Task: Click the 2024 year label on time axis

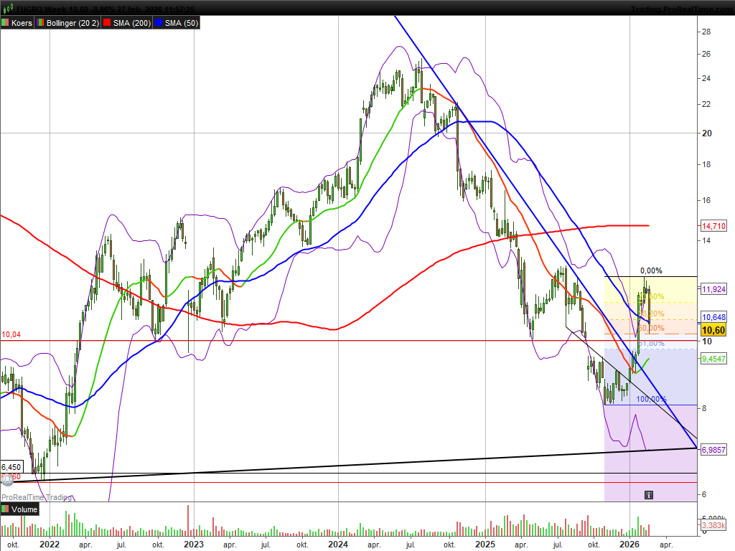Action: click(x=338, y=545)
